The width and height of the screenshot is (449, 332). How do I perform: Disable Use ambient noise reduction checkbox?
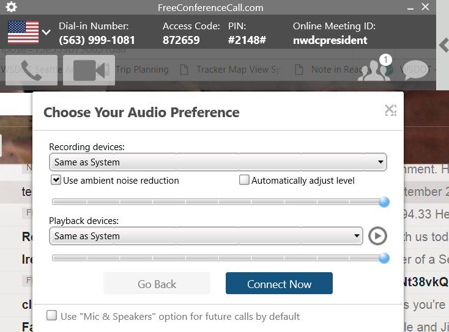56,180
